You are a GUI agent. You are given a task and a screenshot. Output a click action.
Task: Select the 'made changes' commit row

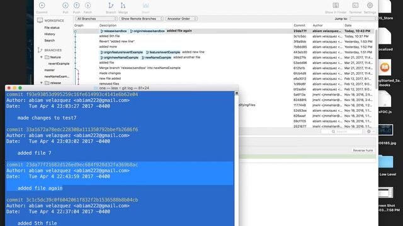pyautogui.click(x=224, y=73)
